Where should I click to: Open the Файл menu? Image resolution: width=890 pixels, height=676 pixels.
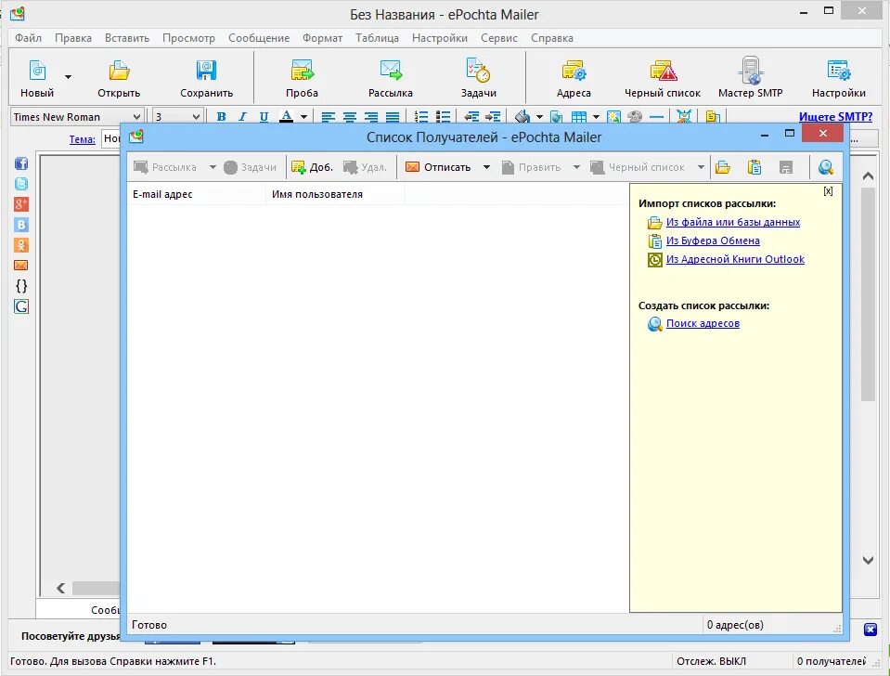pyautogui.click(x=28, y=38)
